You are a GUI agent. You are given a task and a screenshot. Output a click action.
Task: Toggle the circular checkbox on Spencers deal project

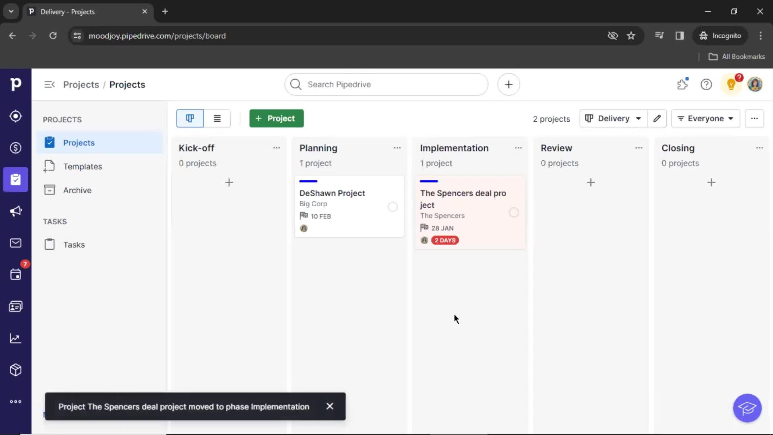click(x=513, y=212)
